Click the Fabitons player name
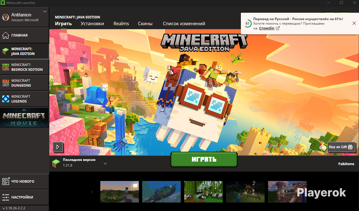Screen dimensions: 359x211 (x=346, y=164)
